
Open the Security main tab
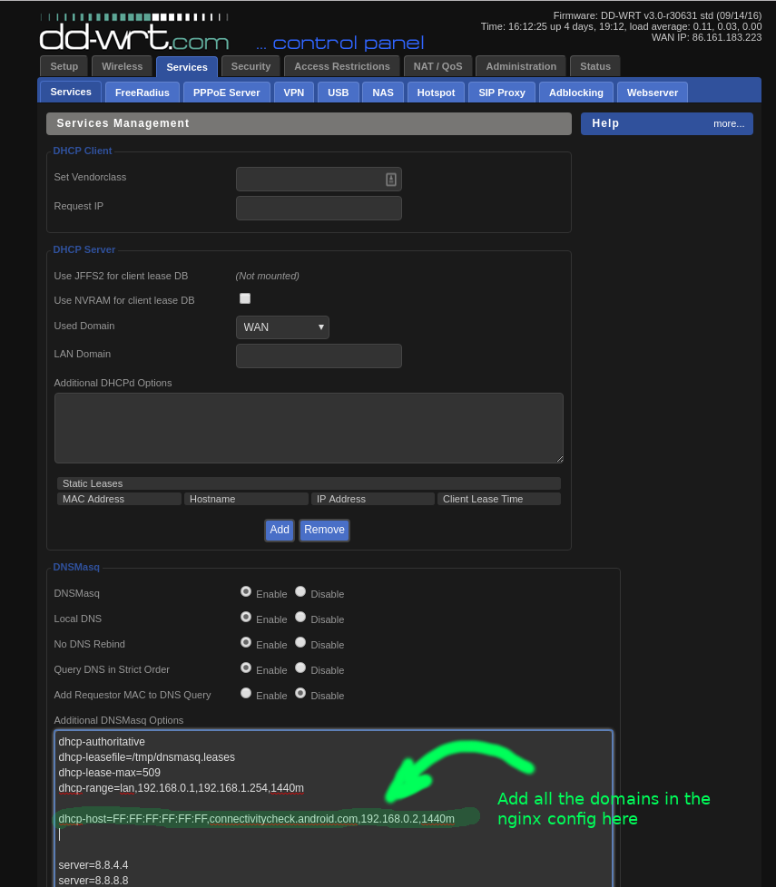point(250,66)
